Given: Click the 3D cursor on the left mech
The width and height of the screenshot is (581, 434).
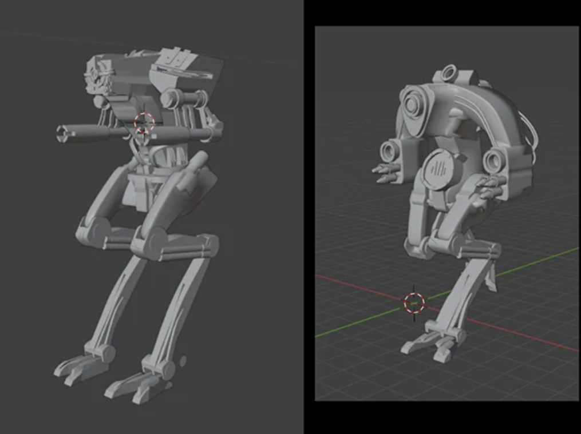Looking at the screenshot, I should pyautogui.click(x=144, y=123).
